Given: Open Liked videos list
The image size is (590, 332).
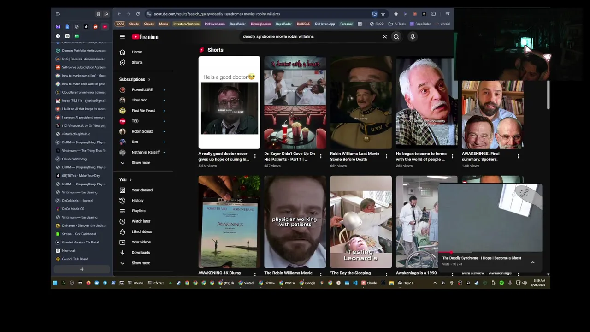Looking at the screenshot, I should coord(142,231).
